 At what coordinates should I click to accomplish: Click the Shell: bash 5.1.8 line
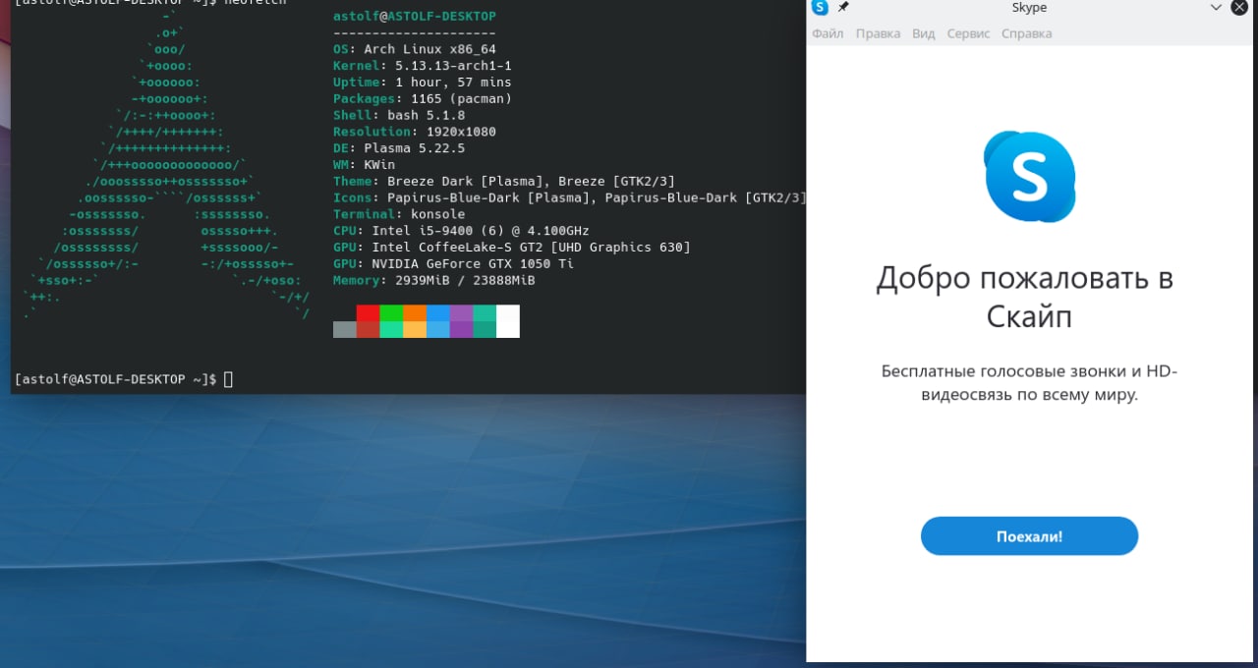coord(399,116)
